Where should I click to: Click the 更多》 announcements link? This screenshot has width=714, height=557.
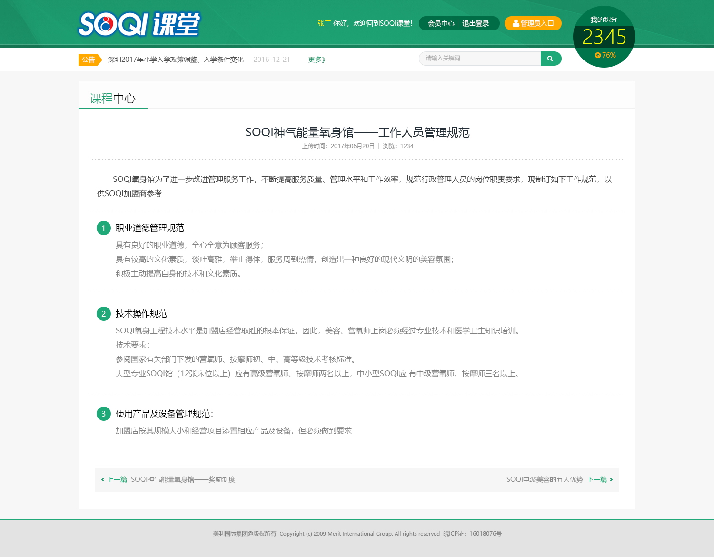(x=317, y=60)
